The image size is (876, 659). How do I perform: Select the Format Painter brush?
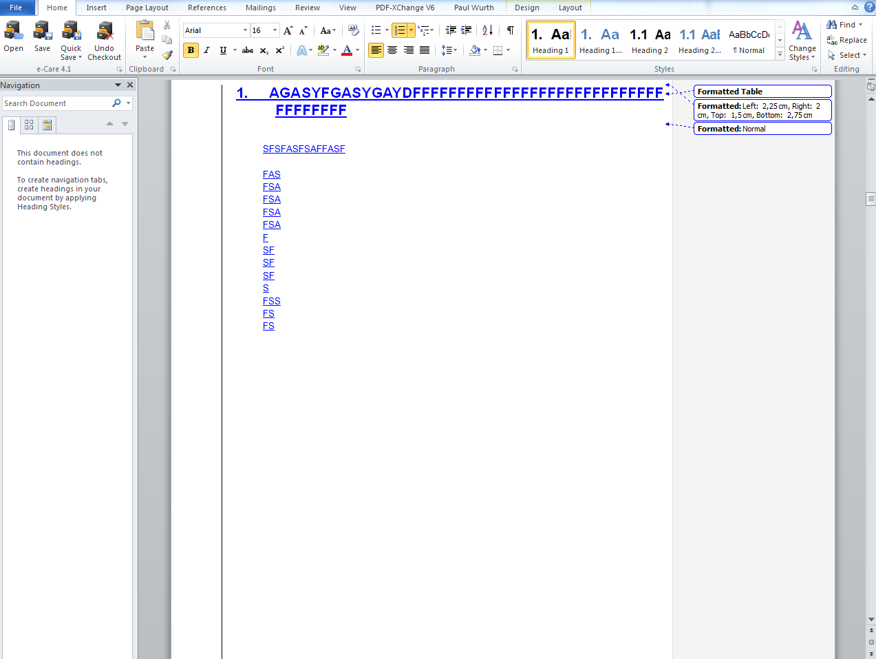(167, 54)
